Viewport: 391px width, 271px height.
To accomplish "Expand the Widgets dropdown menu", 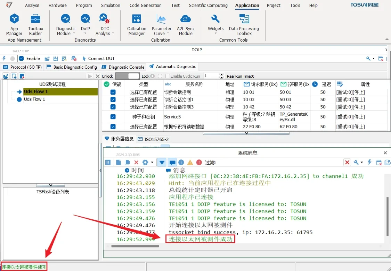I will 215,31.
